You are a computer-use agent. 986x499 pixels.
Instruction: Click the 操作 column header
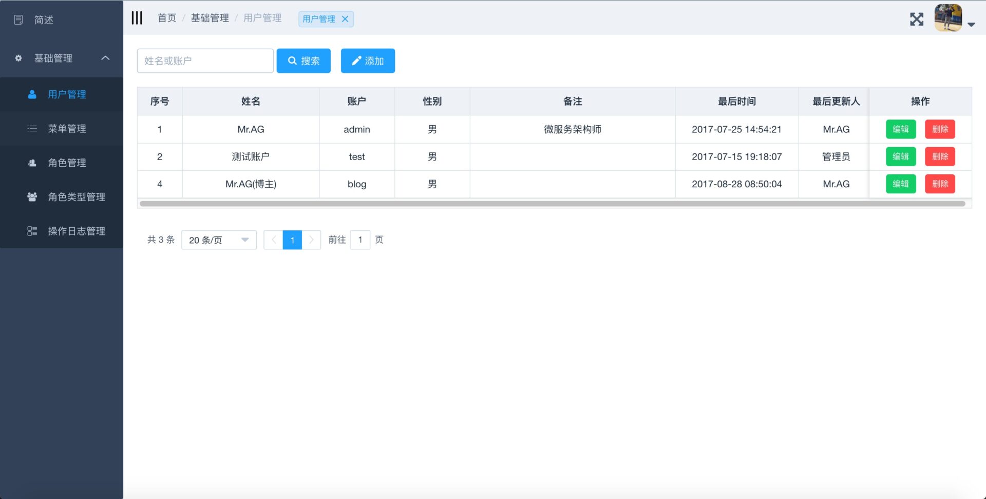pos(920,101)
